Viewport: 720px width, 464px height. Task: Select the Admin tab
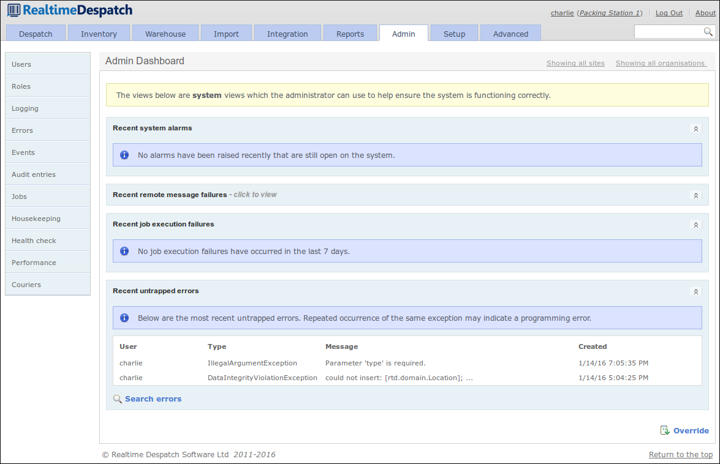click(404, 34)
